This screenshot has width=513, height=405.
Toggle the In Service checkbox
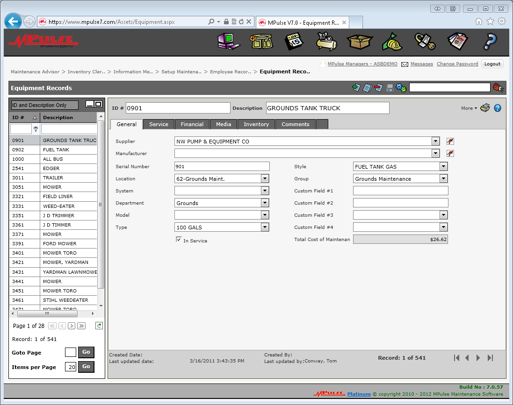[x=178, y=239]
